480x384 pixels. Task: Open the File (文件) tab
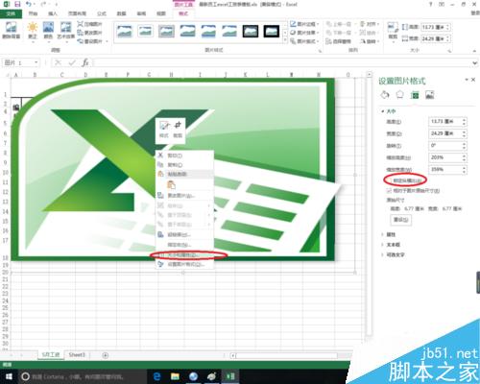click(x=11, y=13)
